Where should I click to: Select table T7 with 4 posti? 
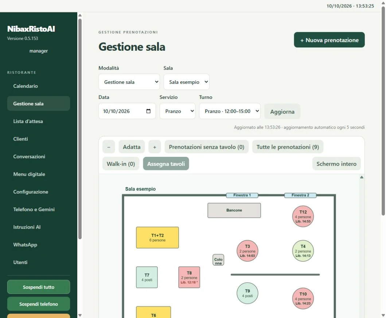point(147,278)
